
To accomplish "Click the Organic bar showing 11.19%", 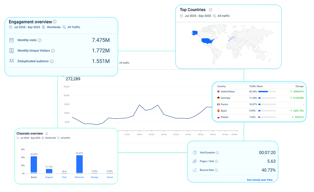I will tap(49, 171).
